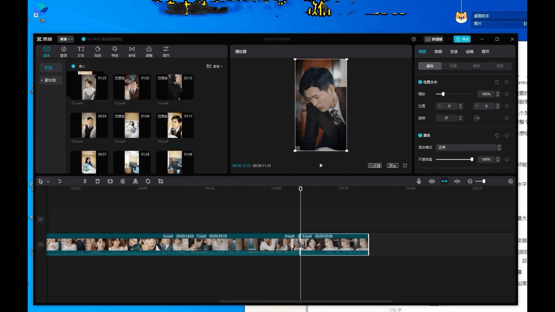Adjust the timeline zoom slider
Screen dimensions: 555x312
click(490, 181)
